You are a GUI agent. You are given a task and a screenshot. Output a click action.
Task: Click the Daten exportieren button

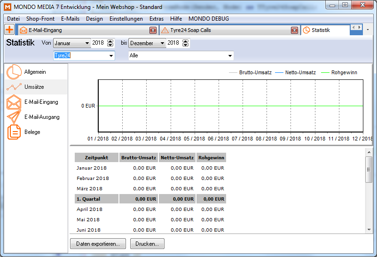[98, 244]
